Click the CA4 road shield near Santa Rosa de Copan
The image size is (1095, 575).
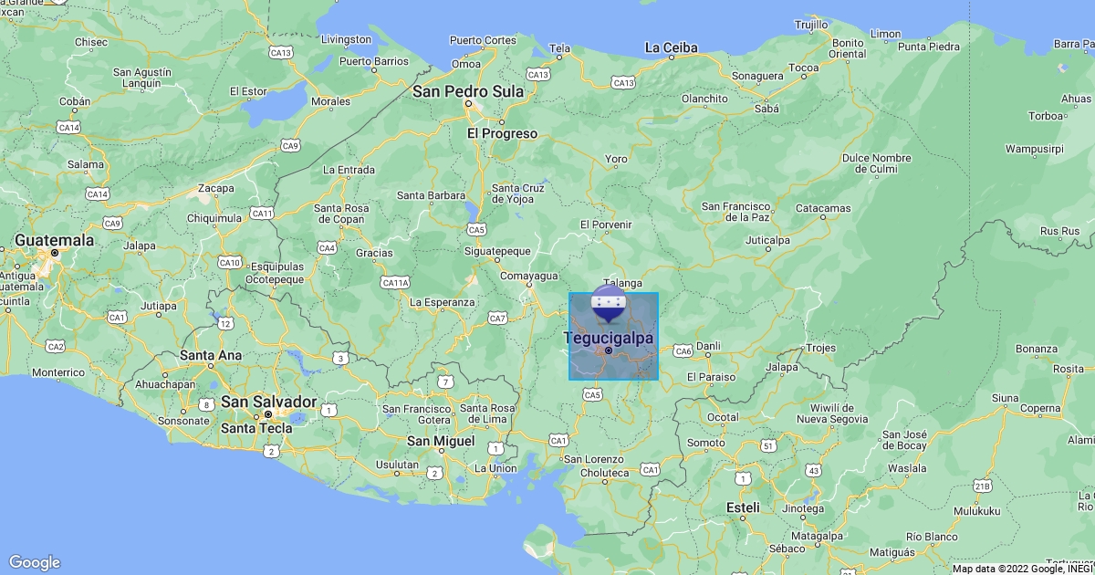point(328,247)
